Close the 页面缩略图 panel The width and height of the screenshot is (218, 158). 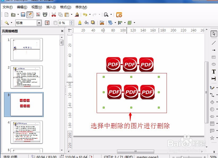62,31
